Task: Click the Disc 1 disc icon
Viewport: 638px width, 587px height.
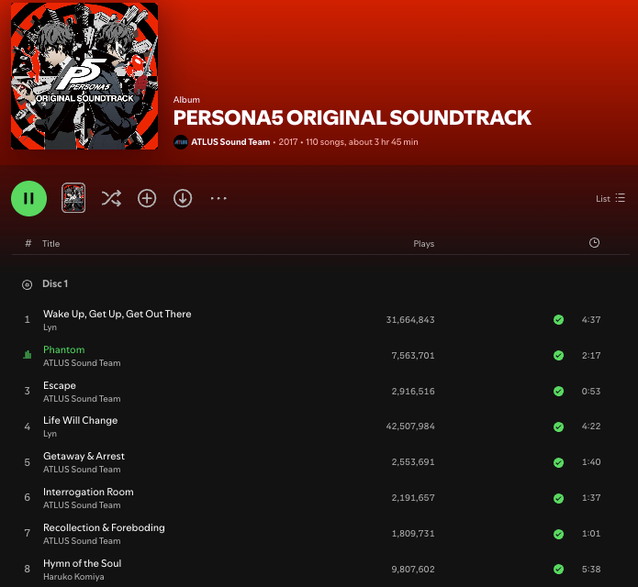Action: (x=27, y=284)
